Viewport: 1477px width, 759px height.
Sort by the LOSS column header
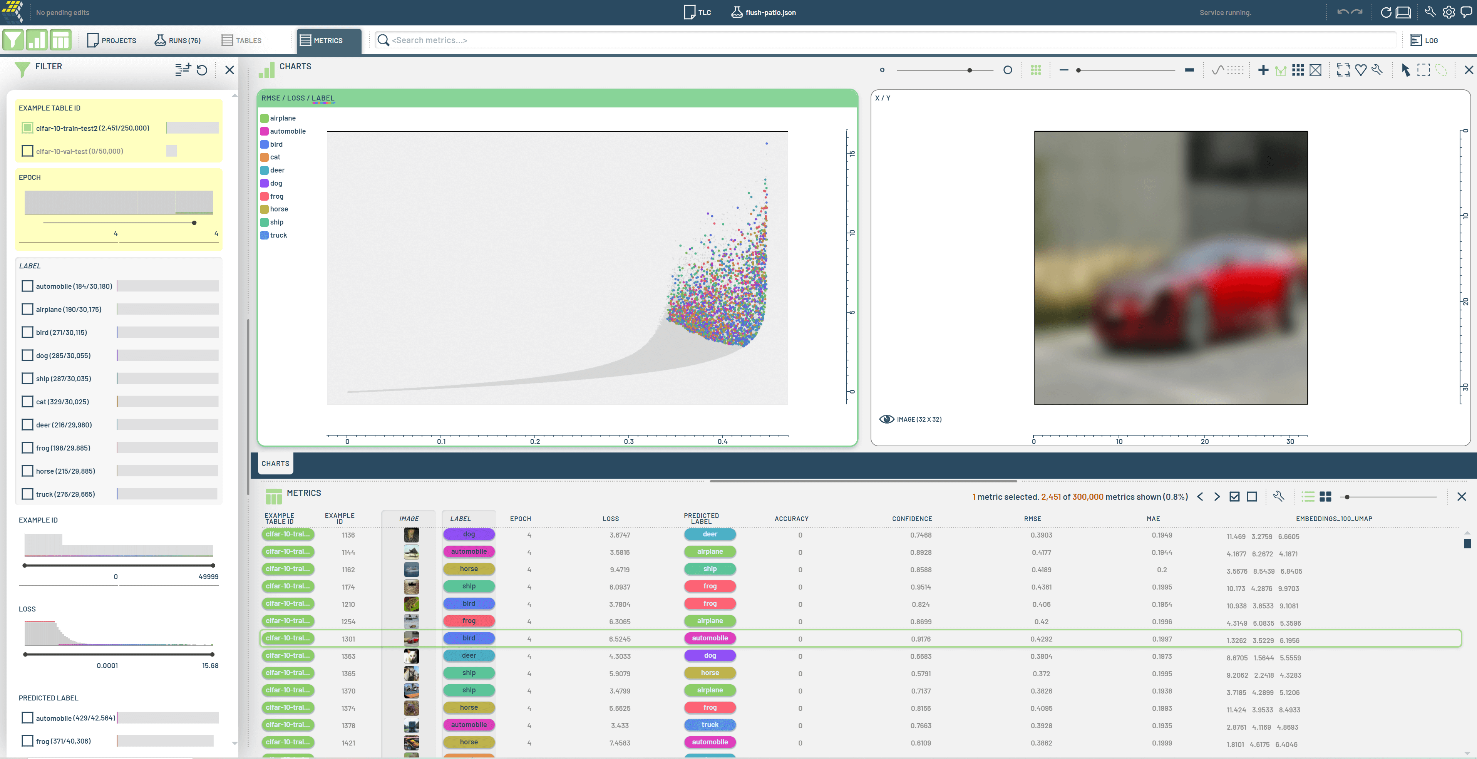click(x=611, y=518)
